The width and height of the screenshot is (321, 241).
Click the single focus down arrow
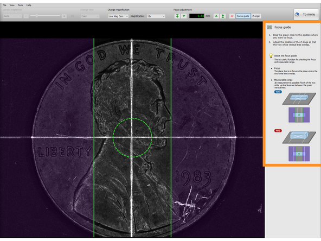pos(184,16)
